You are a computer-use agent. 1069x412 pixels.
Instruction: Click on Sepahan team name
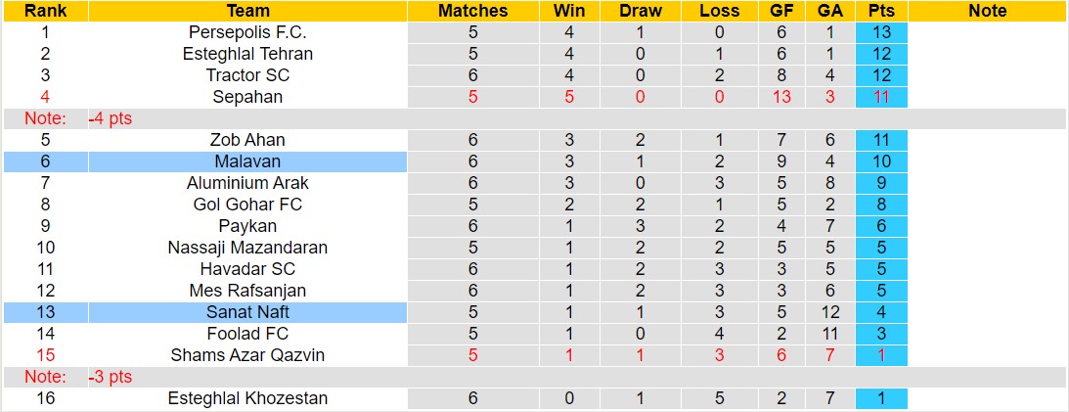click(x=247, y=97)
